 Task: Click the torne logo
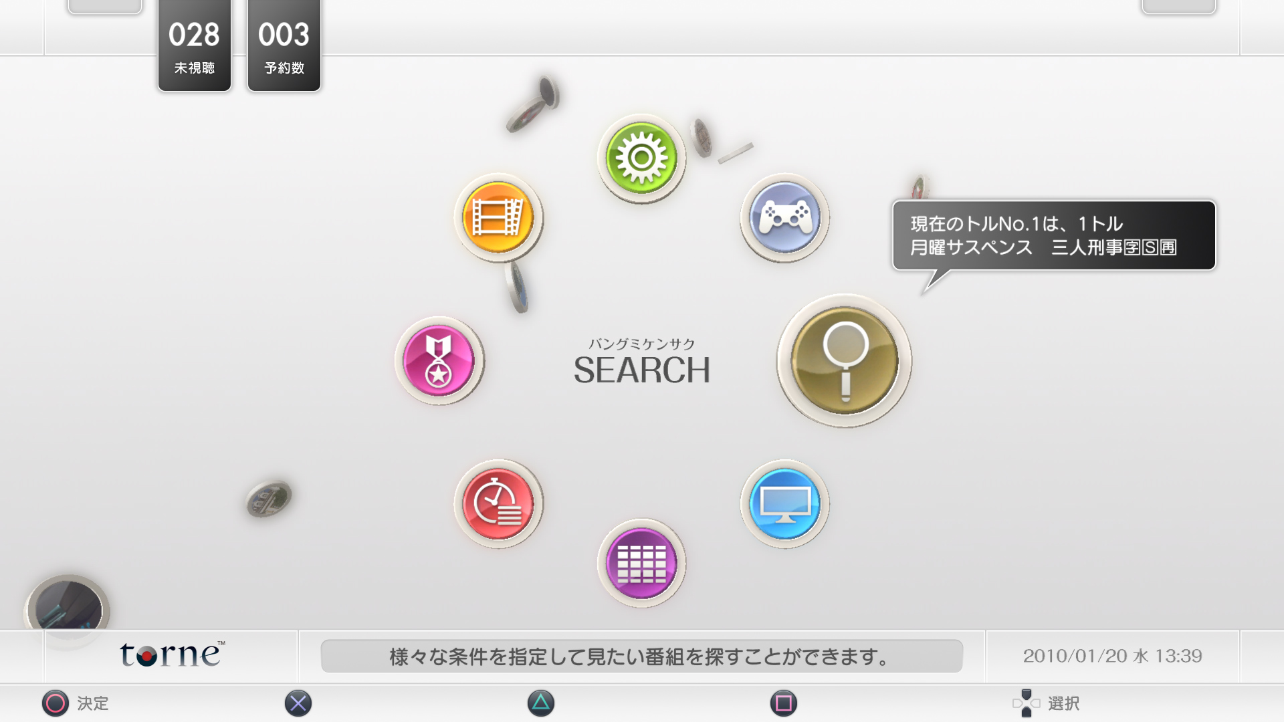pos(171,655)
